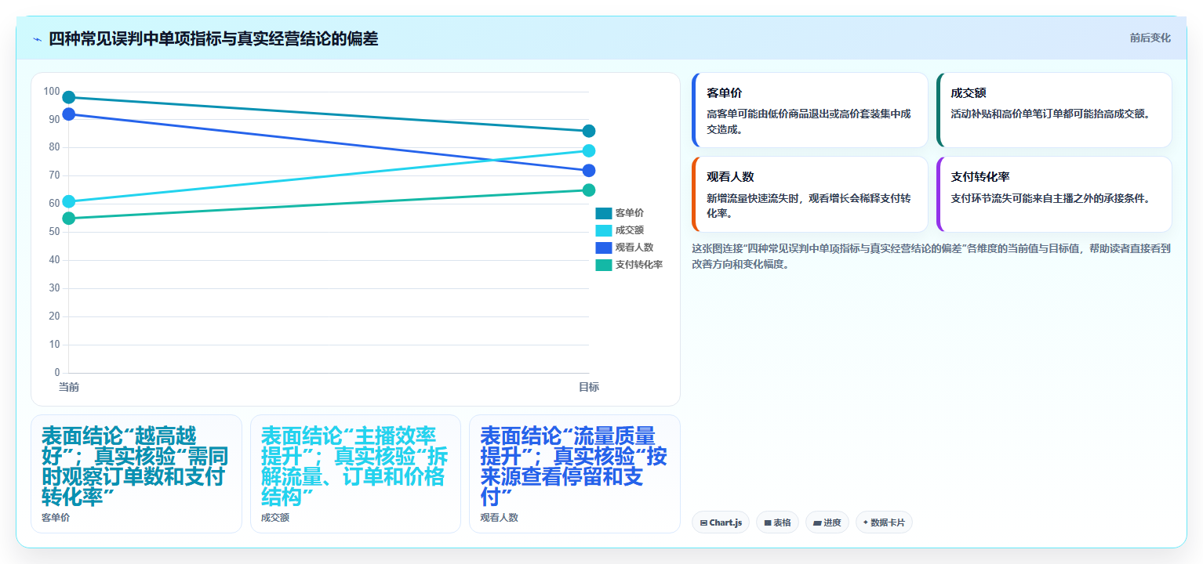Click the 进度 tag chip

coord(827,522)
